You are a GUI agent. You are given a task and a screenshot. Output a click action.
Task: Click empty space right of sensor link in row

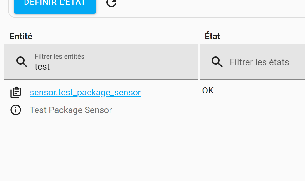click(169, 93)
